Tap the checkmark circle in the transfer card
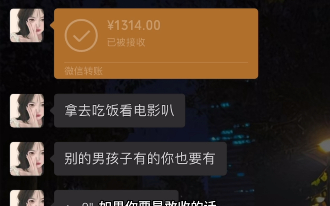Image resolution: width=330 pixels, height=206 pixels. pyautogui.click(x=81, y=36)
